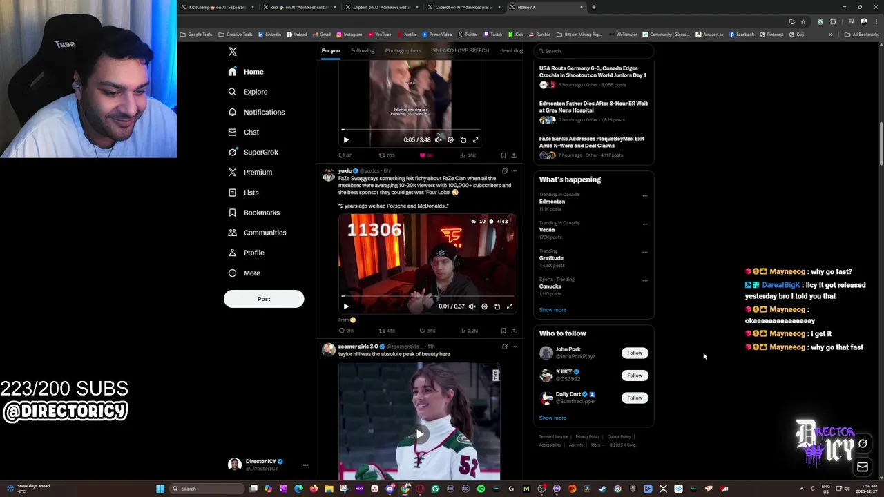Switch to SNEAKO LOVE SPEECH tab
The width and height of the screenshot is (884, 497).
point(460,50)
